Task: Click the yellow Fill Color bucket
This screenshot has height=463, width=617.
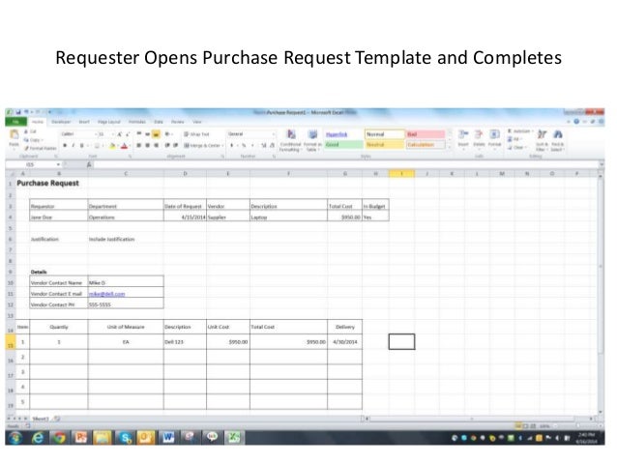Action: [112, 146]
